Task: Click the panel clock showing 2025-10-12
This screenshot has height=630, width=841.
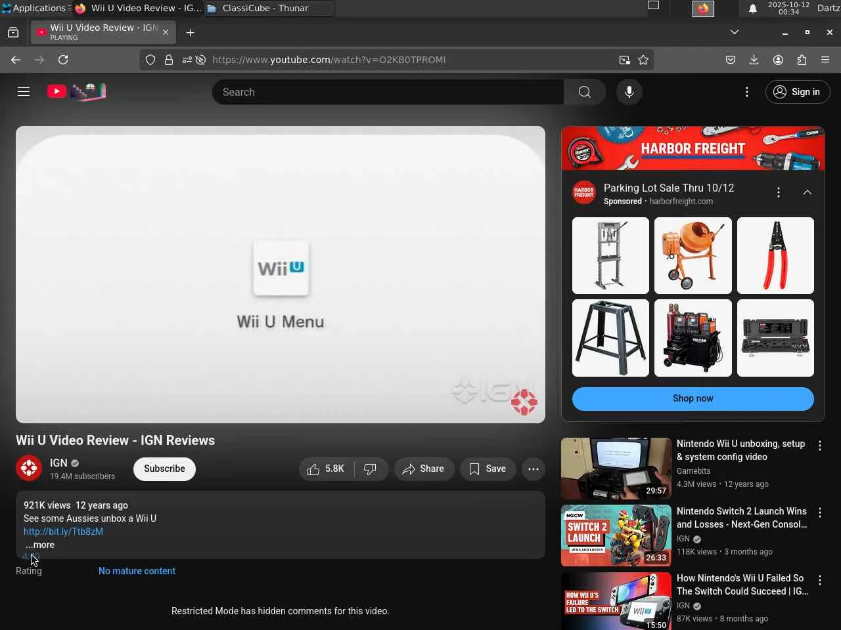Action: click(788, 8)
